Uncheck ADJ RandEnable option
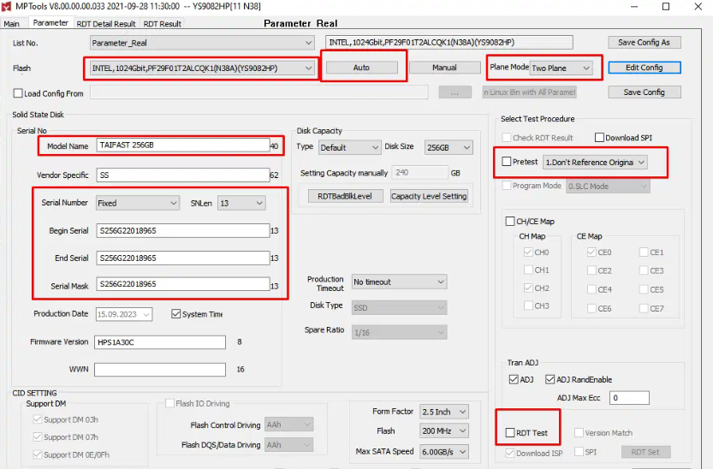This screenshot has height=469, width=713. tap(550, 379)
